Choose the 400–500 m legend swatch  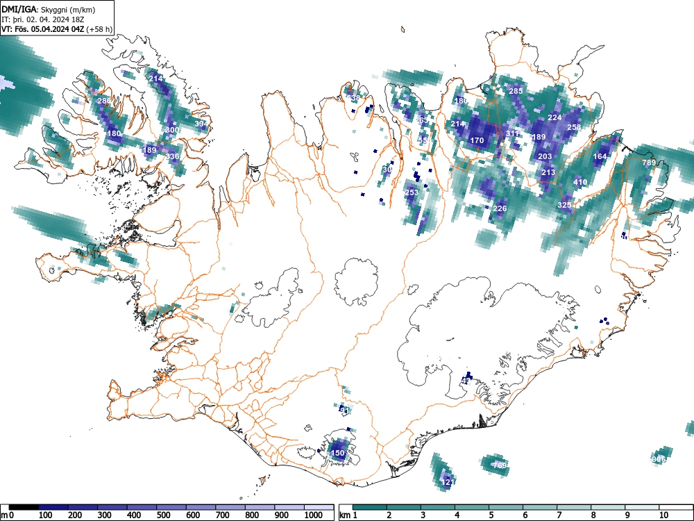coord(142,507)
